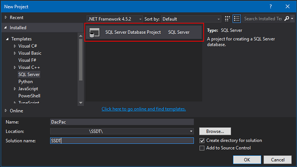297x167 pixels.
Task: Switch to small icons view
Action: coord(227,19)
